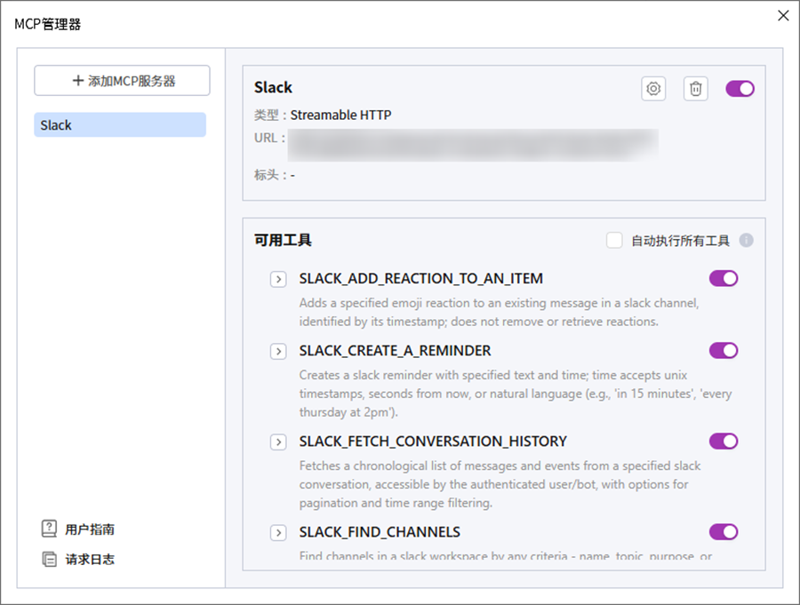Viewport: 800px width, 605px height.
Task: Close the MCP管理器 dialog
Action: tap(783, 15)
